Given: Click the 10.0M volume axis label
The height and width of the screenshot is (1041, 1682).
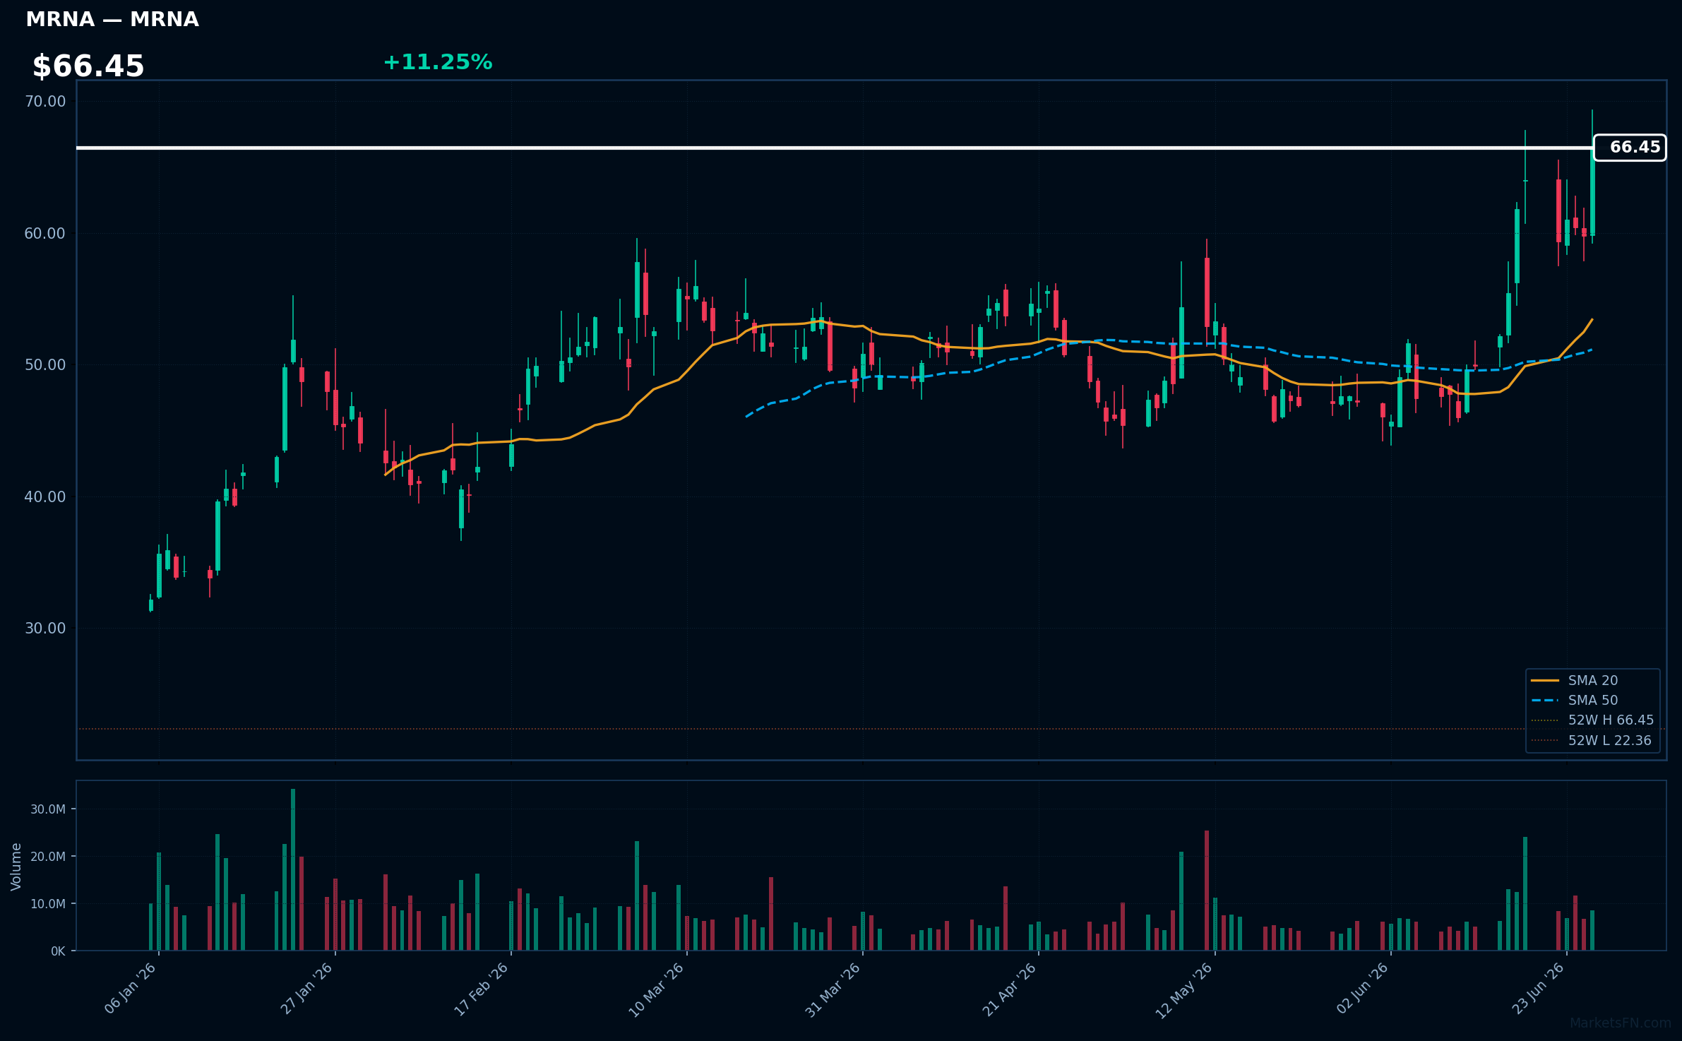Looking at the screenshot, I should point(48,904).
